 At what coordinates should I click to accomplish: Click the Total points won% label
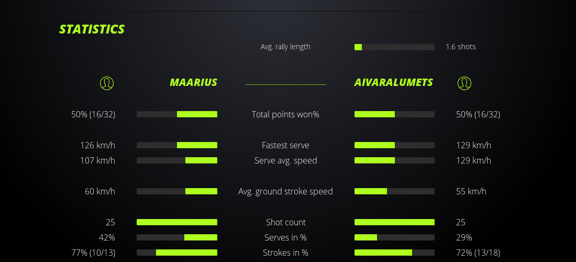285,114
